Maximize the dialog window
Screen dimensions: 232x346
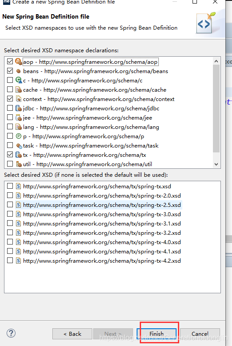(195, 2)
